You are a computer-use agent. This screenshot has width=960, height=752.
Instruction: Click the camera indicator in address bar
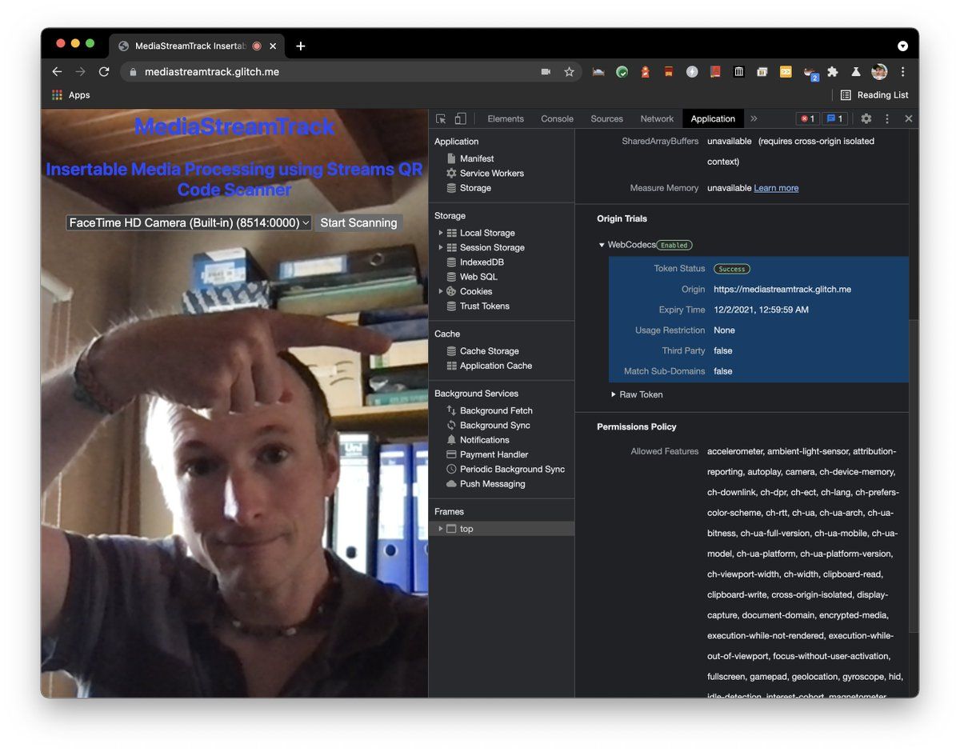tap(546, 72)
